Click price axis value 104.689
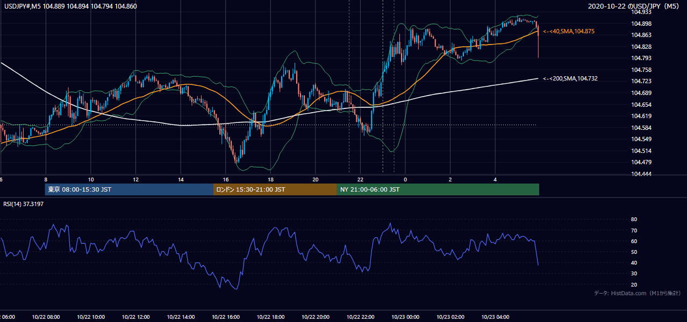The width and height of the screenshot is (687, 322). pyautogui.click(x=641, y=93)
